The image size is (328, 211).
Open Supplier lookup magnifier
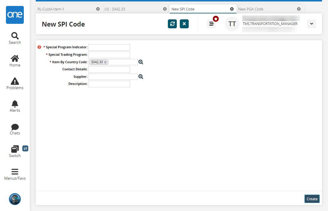click(141, 77)
